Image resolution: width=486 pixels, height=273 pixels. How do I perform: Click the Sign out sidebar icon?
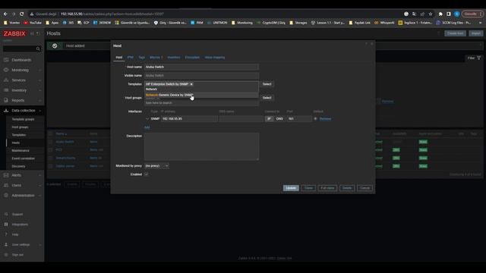(x=6, y=255)
